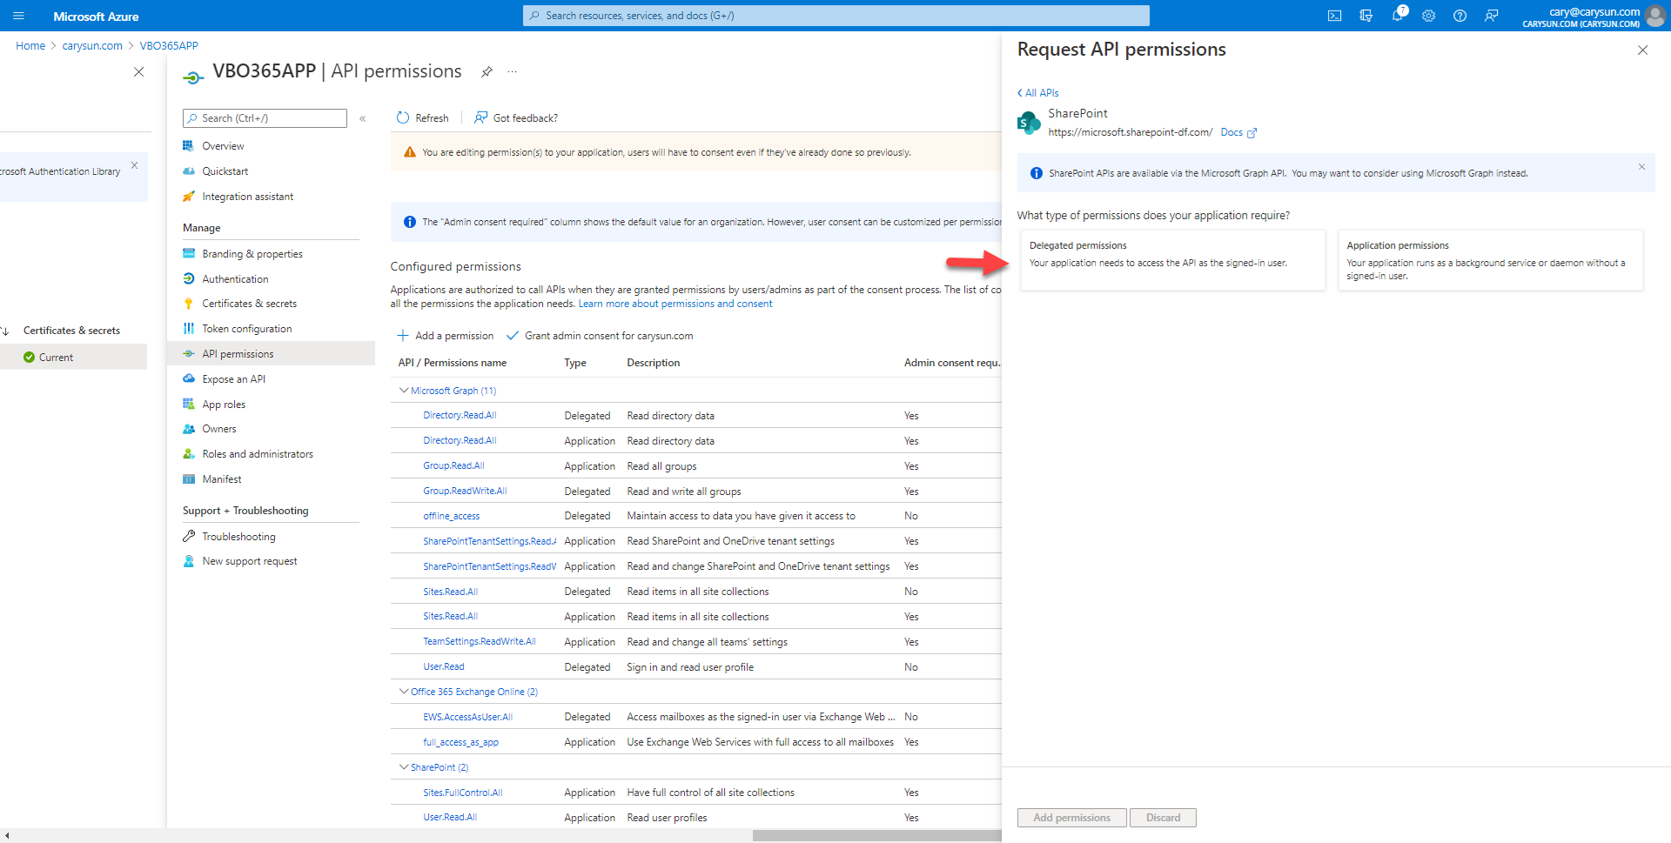Click Add a permission
This screenshot has height=843, width=1671.
pos(445,336)
